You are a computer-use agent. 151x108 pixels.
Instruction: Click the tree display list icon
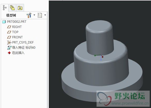click(40, 15)
